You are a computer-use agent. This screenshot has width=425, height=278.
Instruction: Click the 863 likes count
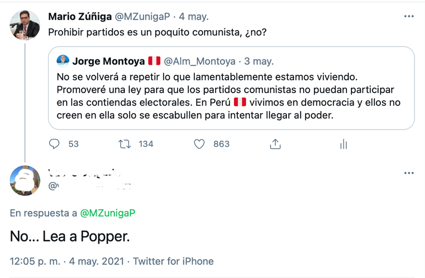tap(221, 144)
